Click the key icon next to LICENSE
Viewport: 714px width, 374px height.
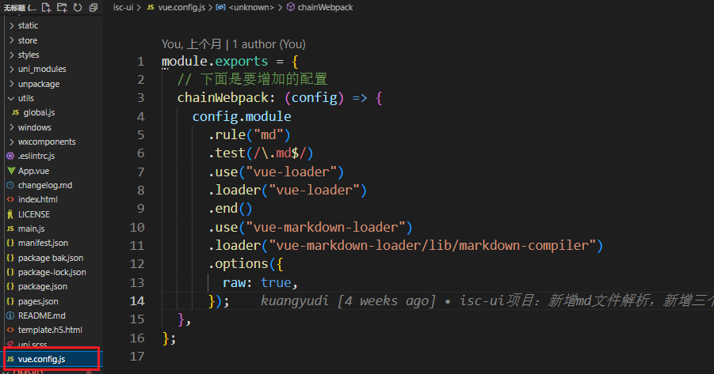pyautogui.click(x=10, y=214)
